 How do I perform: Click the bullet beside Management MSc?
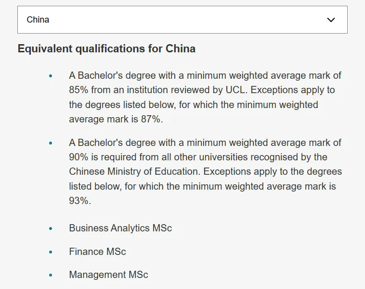coord(51,276)
